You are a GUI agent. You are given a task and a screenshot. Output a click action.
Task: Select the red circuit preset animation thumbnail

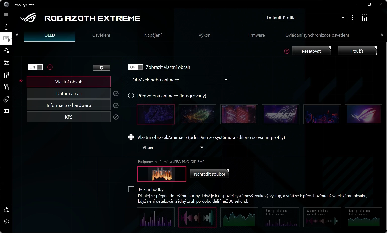click(239, 114)
